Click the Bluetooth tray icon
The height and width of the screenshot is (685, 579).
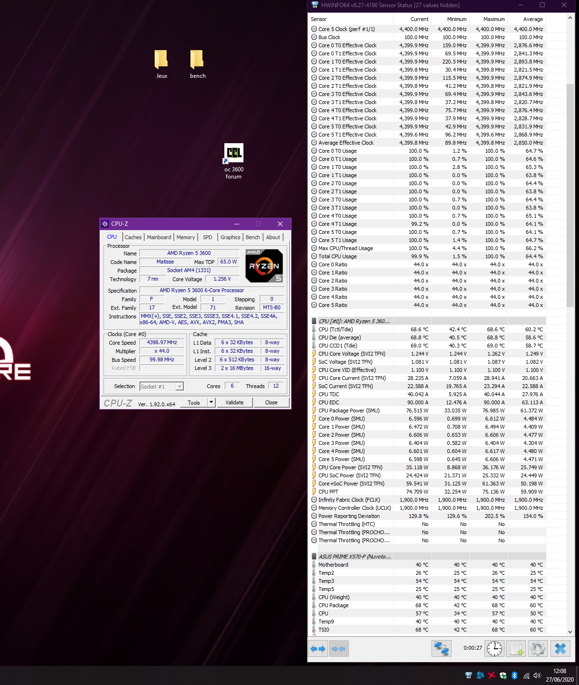(x=515, y=675)
